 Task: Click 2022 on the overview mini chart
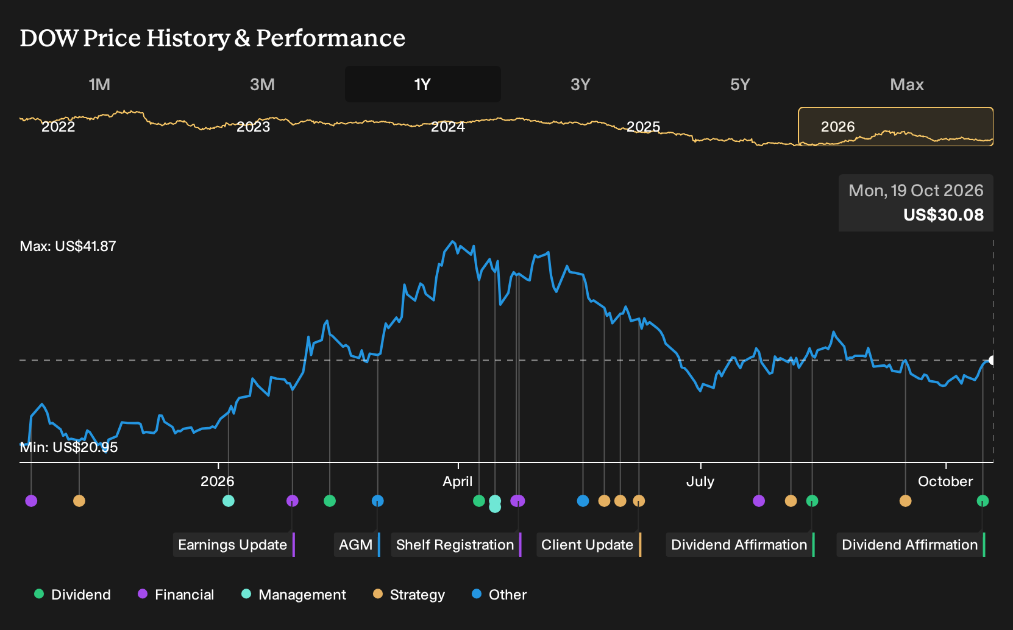pyautogui.click(x=58, y=127)
